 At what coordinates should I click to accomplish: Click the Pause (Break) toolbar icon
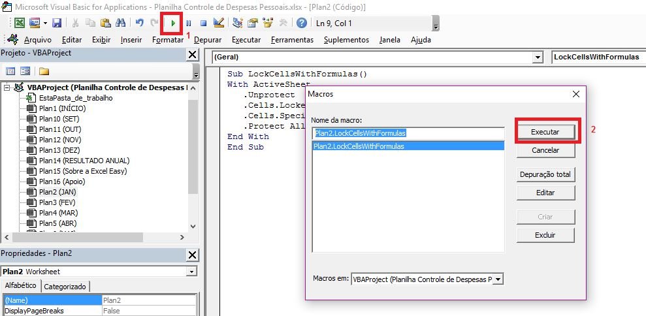tap(189, 23)
